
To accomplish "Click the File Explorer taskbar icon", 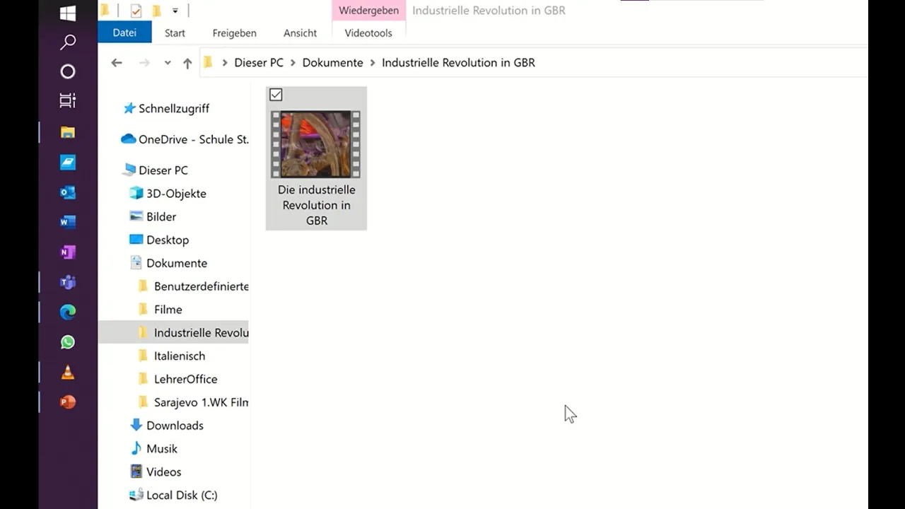I will [x=68, y=132].
